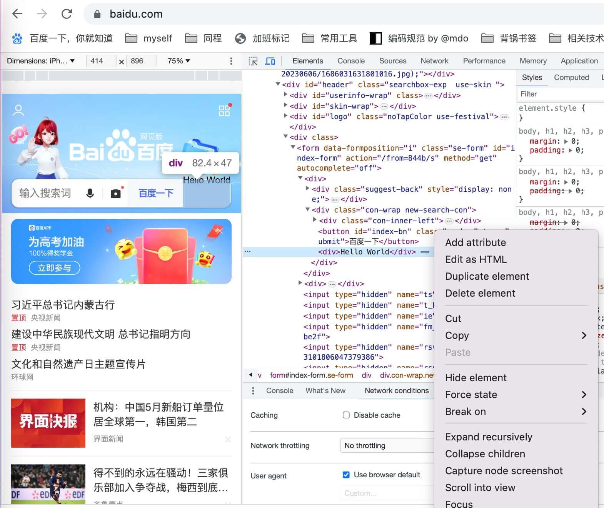Switch to the Application tab
This screenshot has width=604, height=508.
pos(579,61)
